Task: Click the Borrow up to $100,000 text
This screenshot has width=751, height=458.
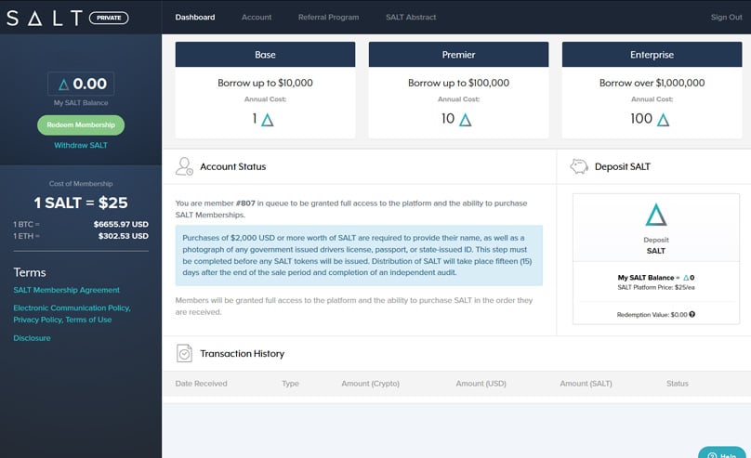Action: (459, 83)
